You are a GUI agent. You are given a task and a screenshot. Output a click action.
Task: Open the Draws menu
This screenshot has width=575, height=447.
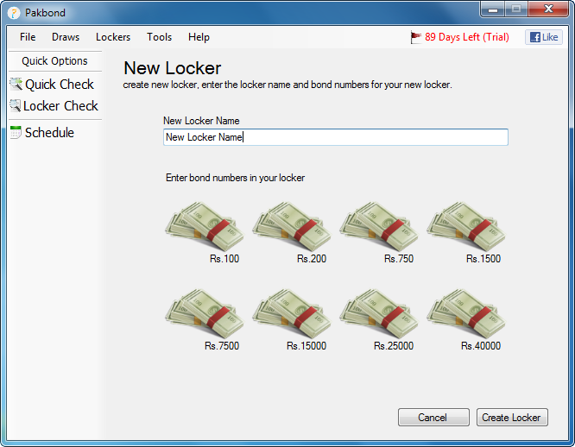click(x=66, y=37)
